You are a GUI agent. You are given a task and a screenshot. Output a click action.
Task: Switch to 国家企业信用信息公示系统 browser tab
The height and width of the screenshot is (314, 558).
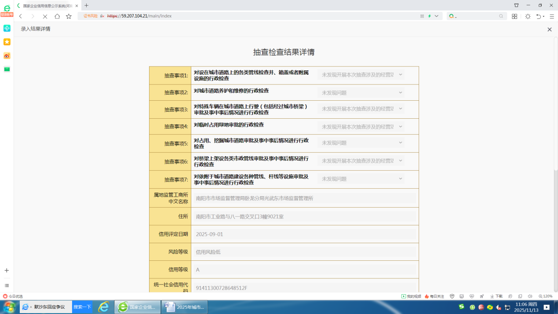(x=47, y=6)
